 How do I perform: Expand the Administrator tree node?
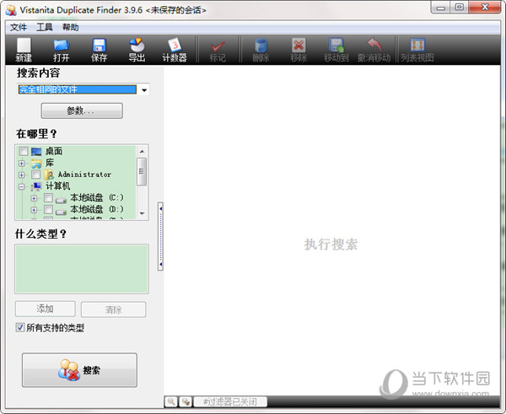(x=22, y=175)
